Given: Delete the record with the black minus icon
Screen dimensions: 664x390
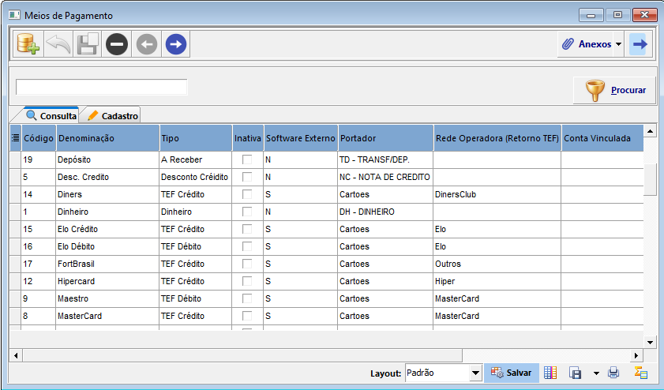Looking at the screenshot, I should click(x=117, y=44).
